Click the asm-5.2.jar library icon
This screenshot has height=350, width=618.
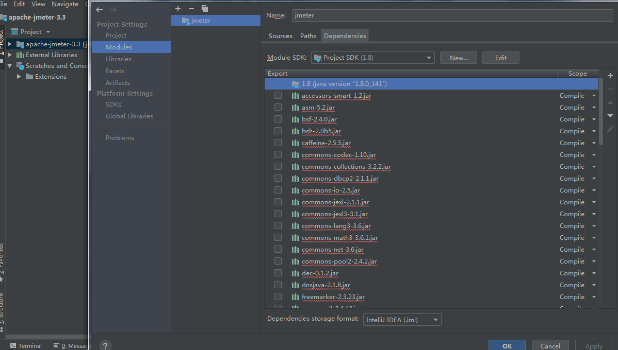pyautogui.click(x=296, y=108)
